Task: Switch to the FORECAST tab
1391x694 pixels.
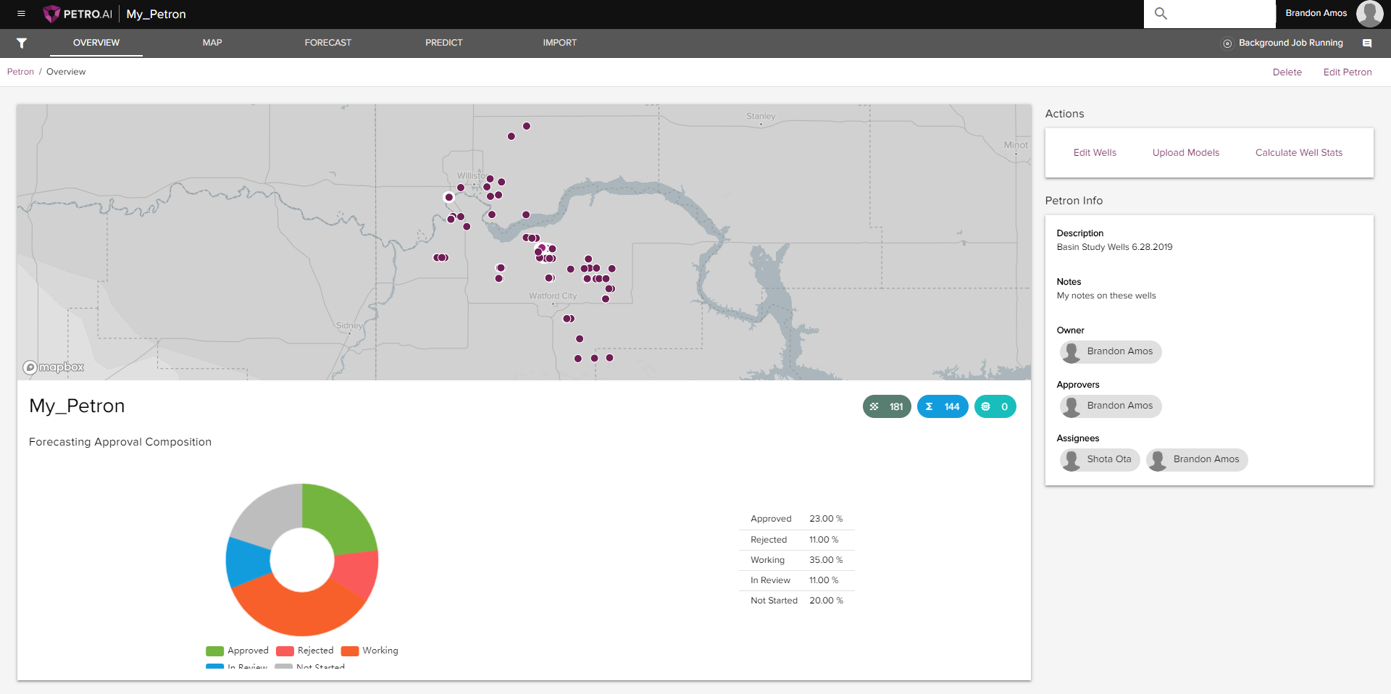Action: [x=327, y=43]
